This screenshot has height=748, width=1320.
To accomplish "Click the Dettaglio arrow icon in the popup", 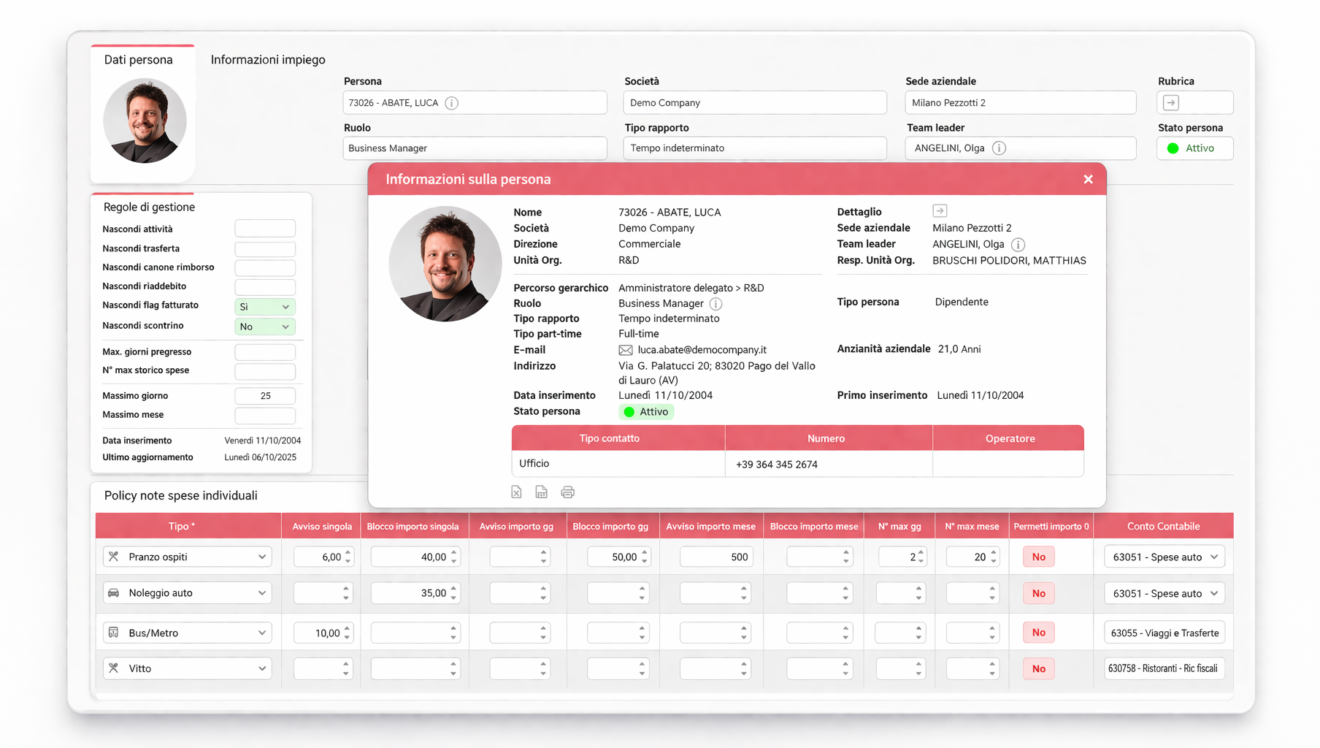I will pyautogui.click(x=940, y=211).
